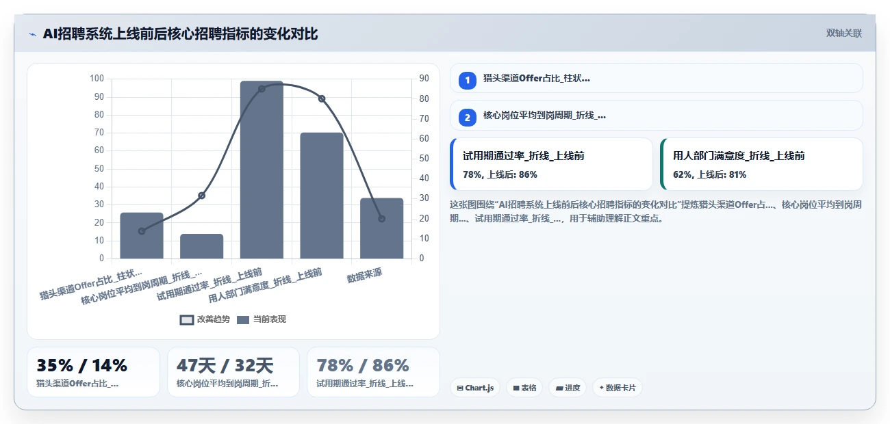This screenshot has height=424, width=890.
Task: Click the line point above the 数据来源 bar
Action: (x=381, y=219)
